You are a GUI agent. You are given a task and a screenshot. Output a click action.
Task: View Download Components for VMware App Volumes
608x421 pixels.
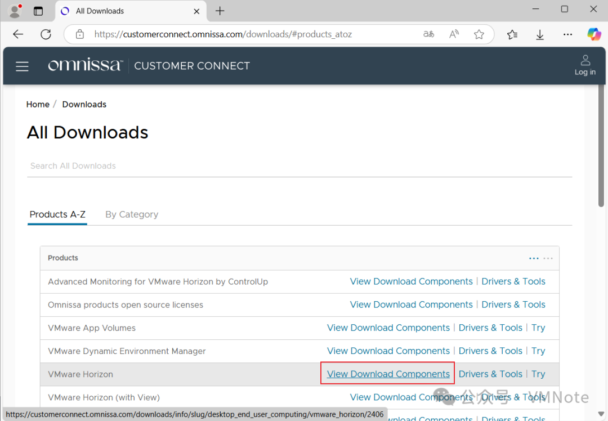388,328
